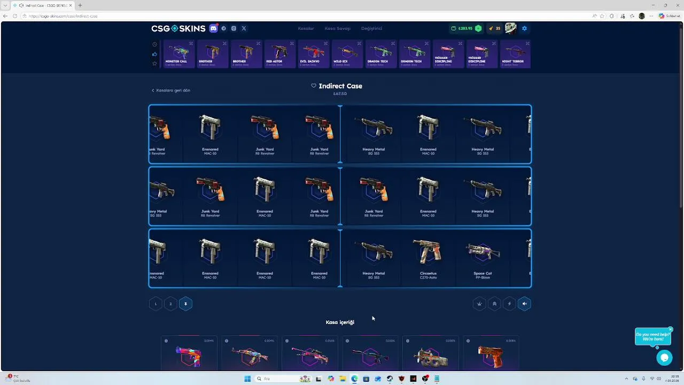Open a new browser tab
684x385 pixels.
coord(80,5)
